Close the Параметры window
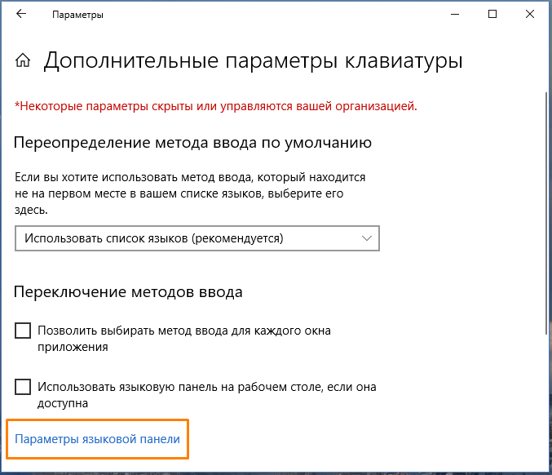Image resolution: width=552 pixels, height=475 pixels. (530, 14)
